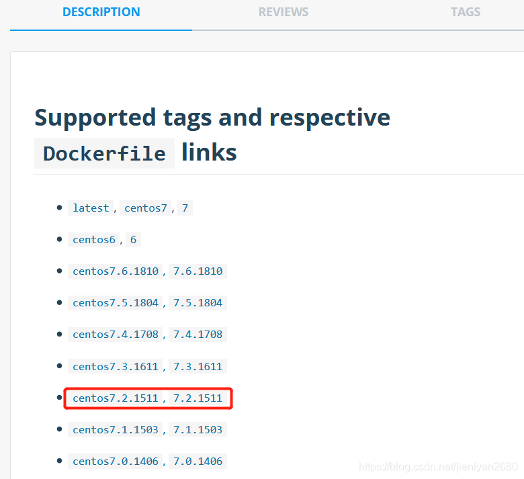Switch to the DESCRIPTION tab
This screenshot has height=479, width=524.
101,12
